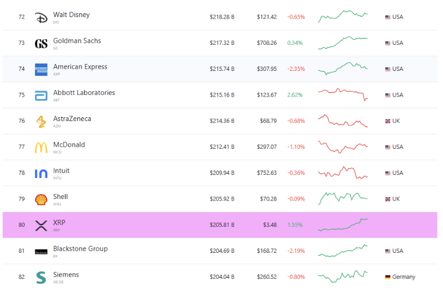
Task: View the McDonald price trend chart
Action: [x=343, y=147]
